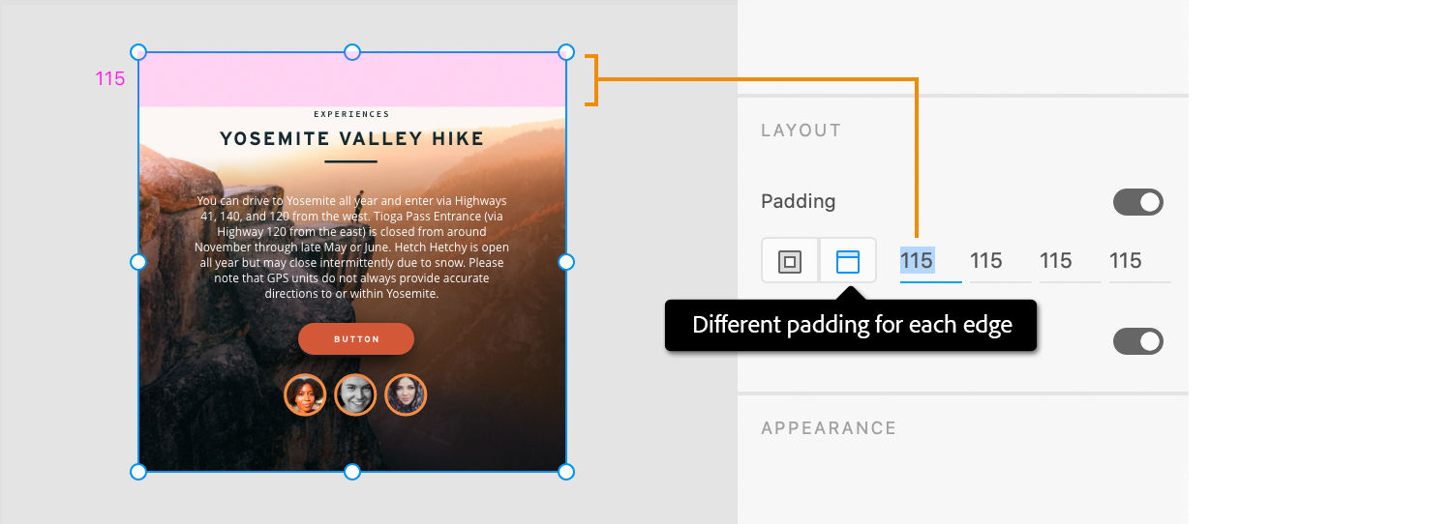Screen dimensions: 1452x524
Task: Click the orange BUTTON on the card
Action: coord(356,339)
